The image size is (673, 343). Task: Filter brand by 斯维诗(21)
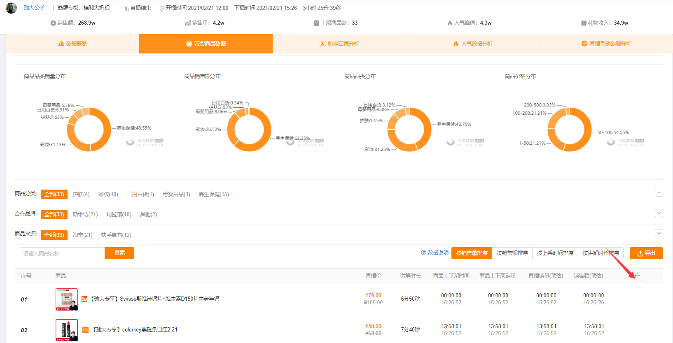(x=85, y=214)
